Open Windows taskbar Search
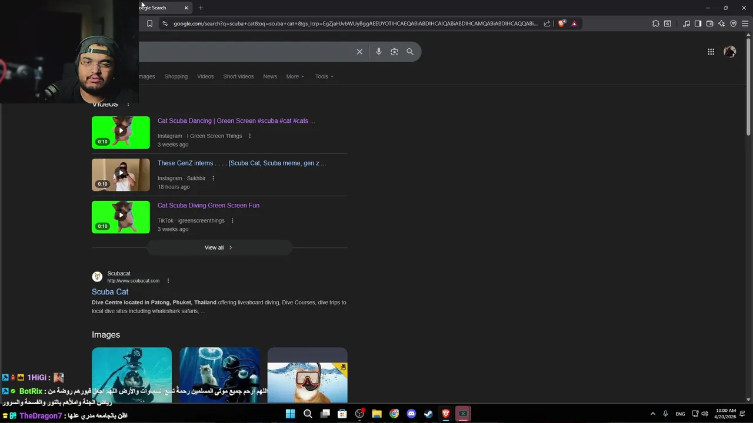 pyautogui.click(x=308, y=414)
